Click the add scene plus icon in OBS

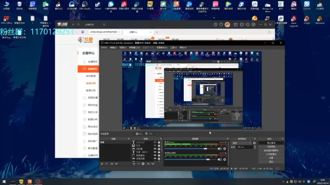[x=102, y=164]
